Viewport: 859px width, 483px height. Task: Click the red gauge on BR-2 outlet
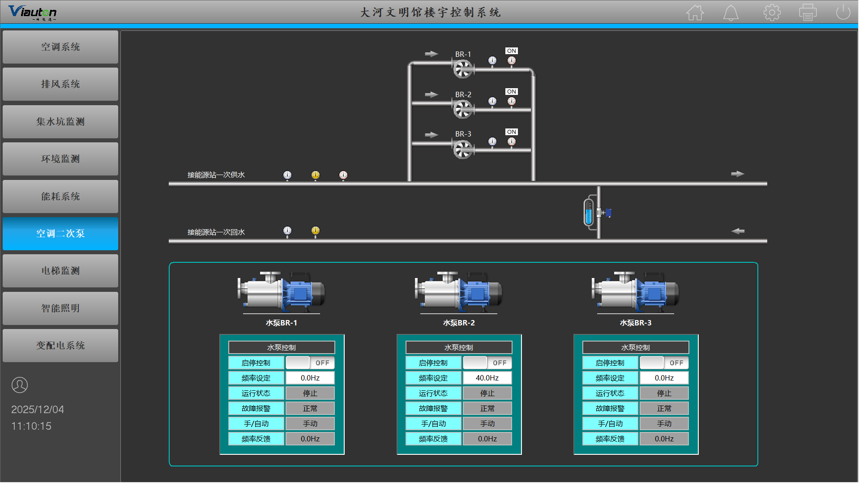512,102
